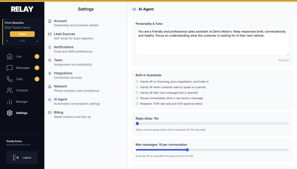297x169 pixels.
Task: Click the Max messages slider handle
Action: [187, 150]
